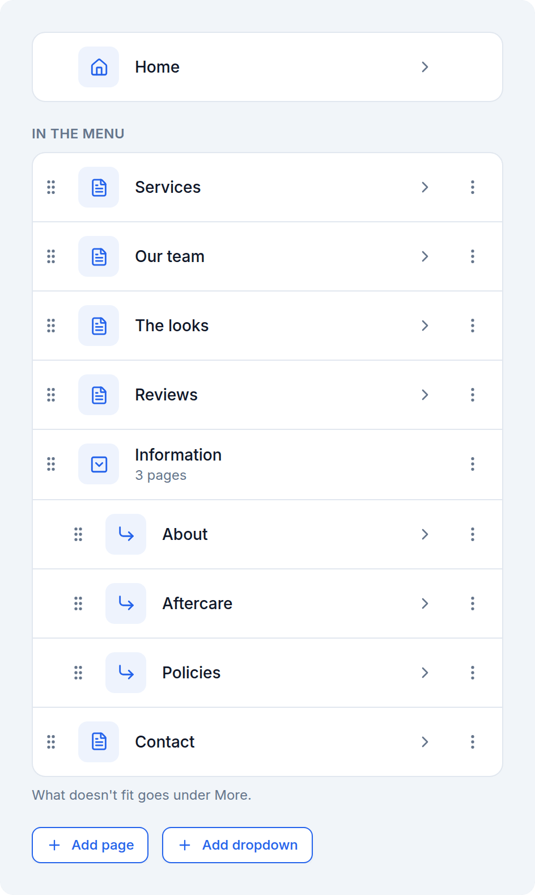Screen dimensions: 535x895
Task: Click the Policies nested arrow icon
Action: (126, 673)
